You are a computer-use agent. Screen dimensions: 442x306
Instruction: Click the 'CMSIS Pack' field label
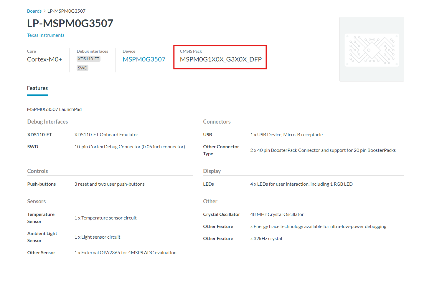(191, 51)
